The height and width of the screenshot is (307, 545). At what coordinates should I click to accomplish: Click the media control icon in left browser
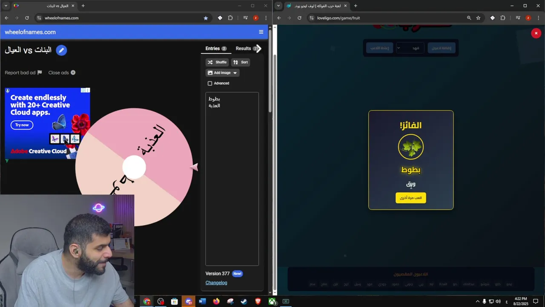(246, 18)
